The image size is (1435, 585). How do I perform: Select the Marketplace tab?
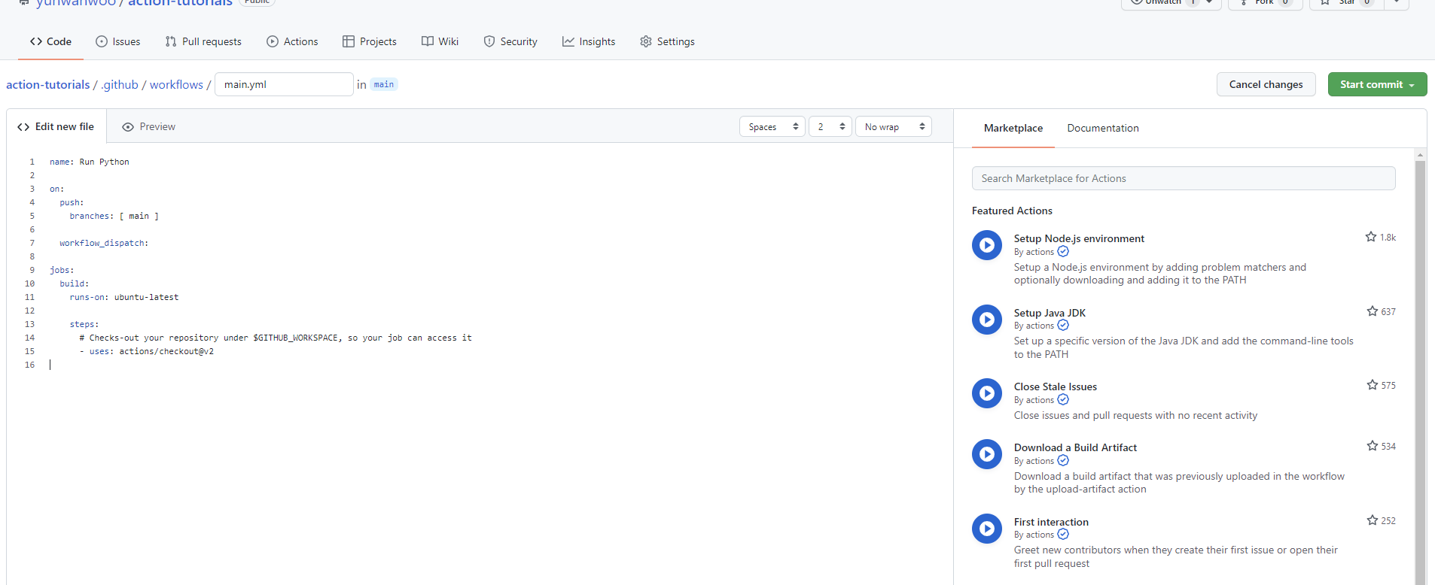(1013, 128)
